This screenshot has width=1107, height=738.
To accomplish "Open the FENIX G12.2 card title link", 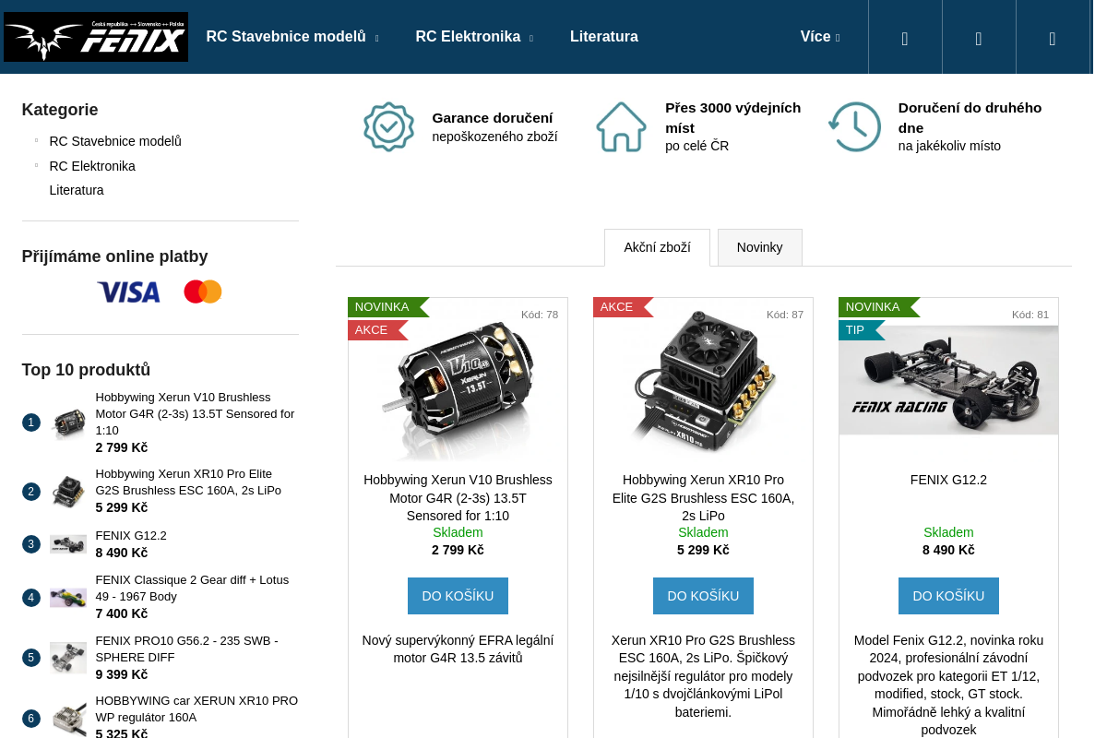I will [x=948, y=480].
